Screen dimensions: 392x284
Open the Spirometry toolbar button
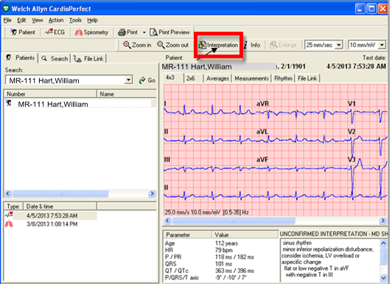click(x=91, y=32)
